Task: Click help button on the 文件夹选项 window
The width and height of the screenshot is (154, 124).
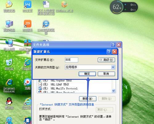Action: coord(113,45)
